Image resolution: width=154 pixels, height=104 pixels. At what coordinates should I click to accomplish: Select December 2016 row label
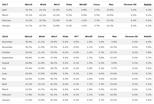coord(7,42)
